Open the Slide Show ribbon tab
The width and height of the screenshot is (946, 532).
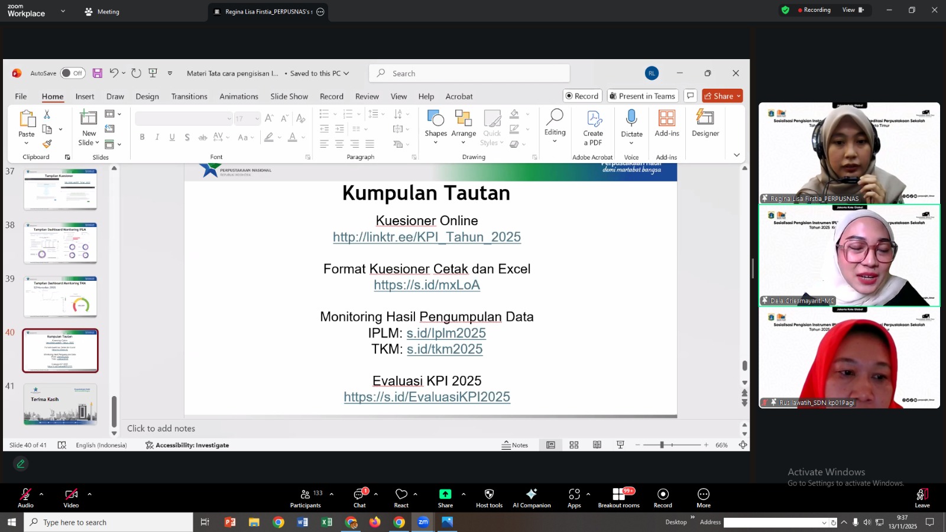tap(289, 96)
